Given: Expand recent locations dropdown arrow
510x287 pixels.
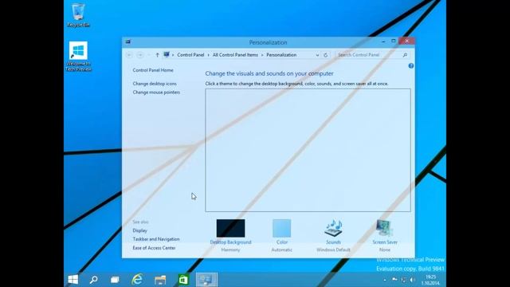Looking at the screenshot, I should pyautogui.click(x=149, y=55).
